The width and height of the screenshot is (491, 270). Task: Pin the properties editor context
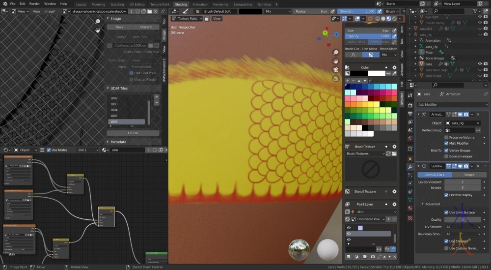click(x=486, y=94)
